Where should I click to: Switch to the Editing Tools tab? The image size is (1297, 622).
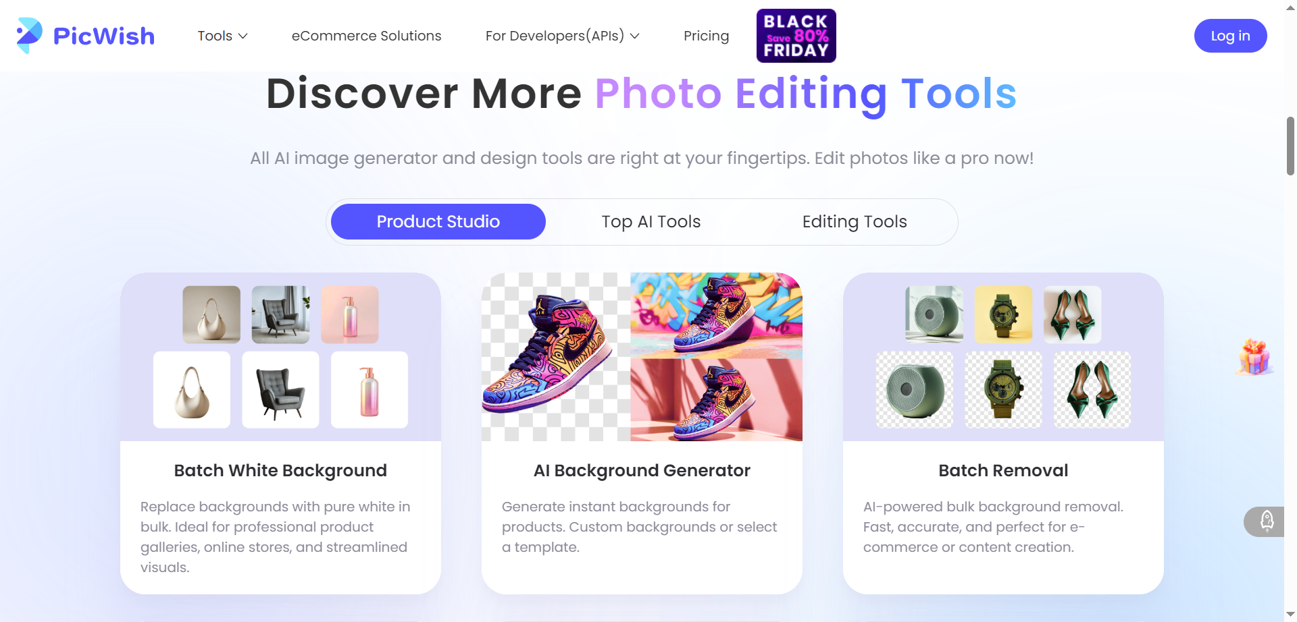click(855, 222)
